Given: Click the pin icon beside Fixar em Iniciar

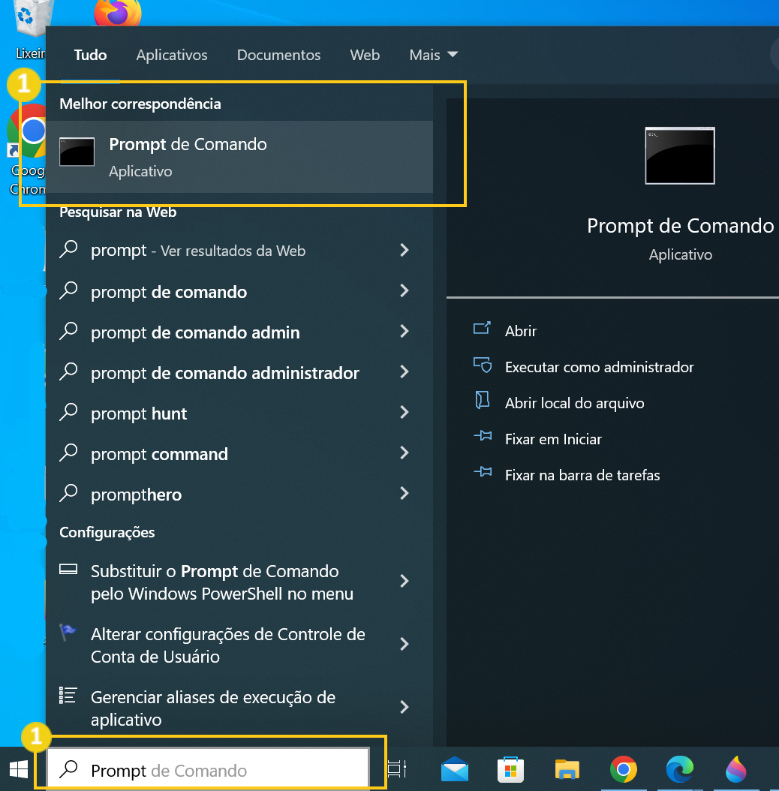Looking at the screenshot, I should pos(483,435).
